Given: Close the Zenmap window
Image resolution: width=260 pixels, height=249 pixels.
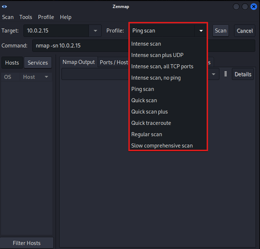Looking at the screenshot, I should click(x=254, y=7).
